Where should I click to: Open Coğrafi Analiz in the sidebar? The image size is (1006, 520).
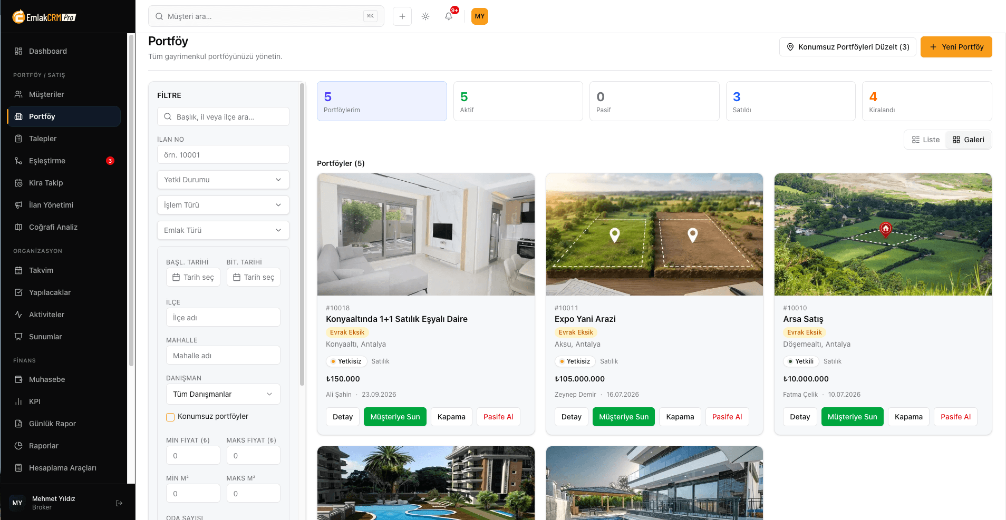point(64,227)
